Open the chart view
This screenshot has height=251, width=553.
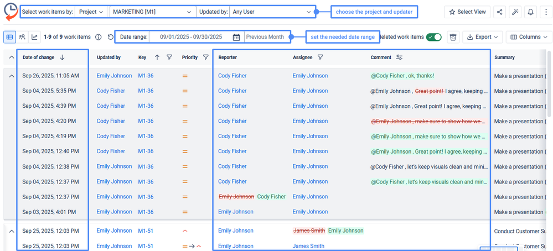click(x=34, y=37)
